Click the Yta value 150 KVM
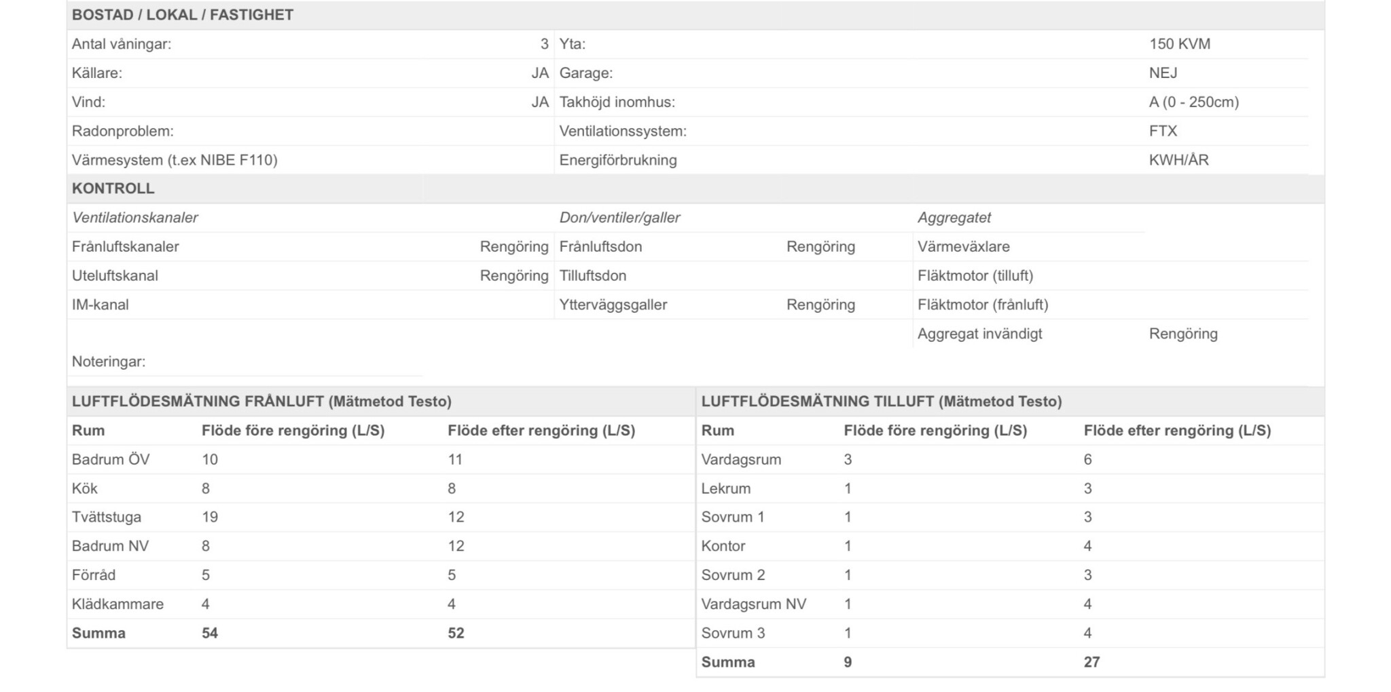Image resolution: width=1391 pixels, height=692 pixels. tap(1179, 44)
